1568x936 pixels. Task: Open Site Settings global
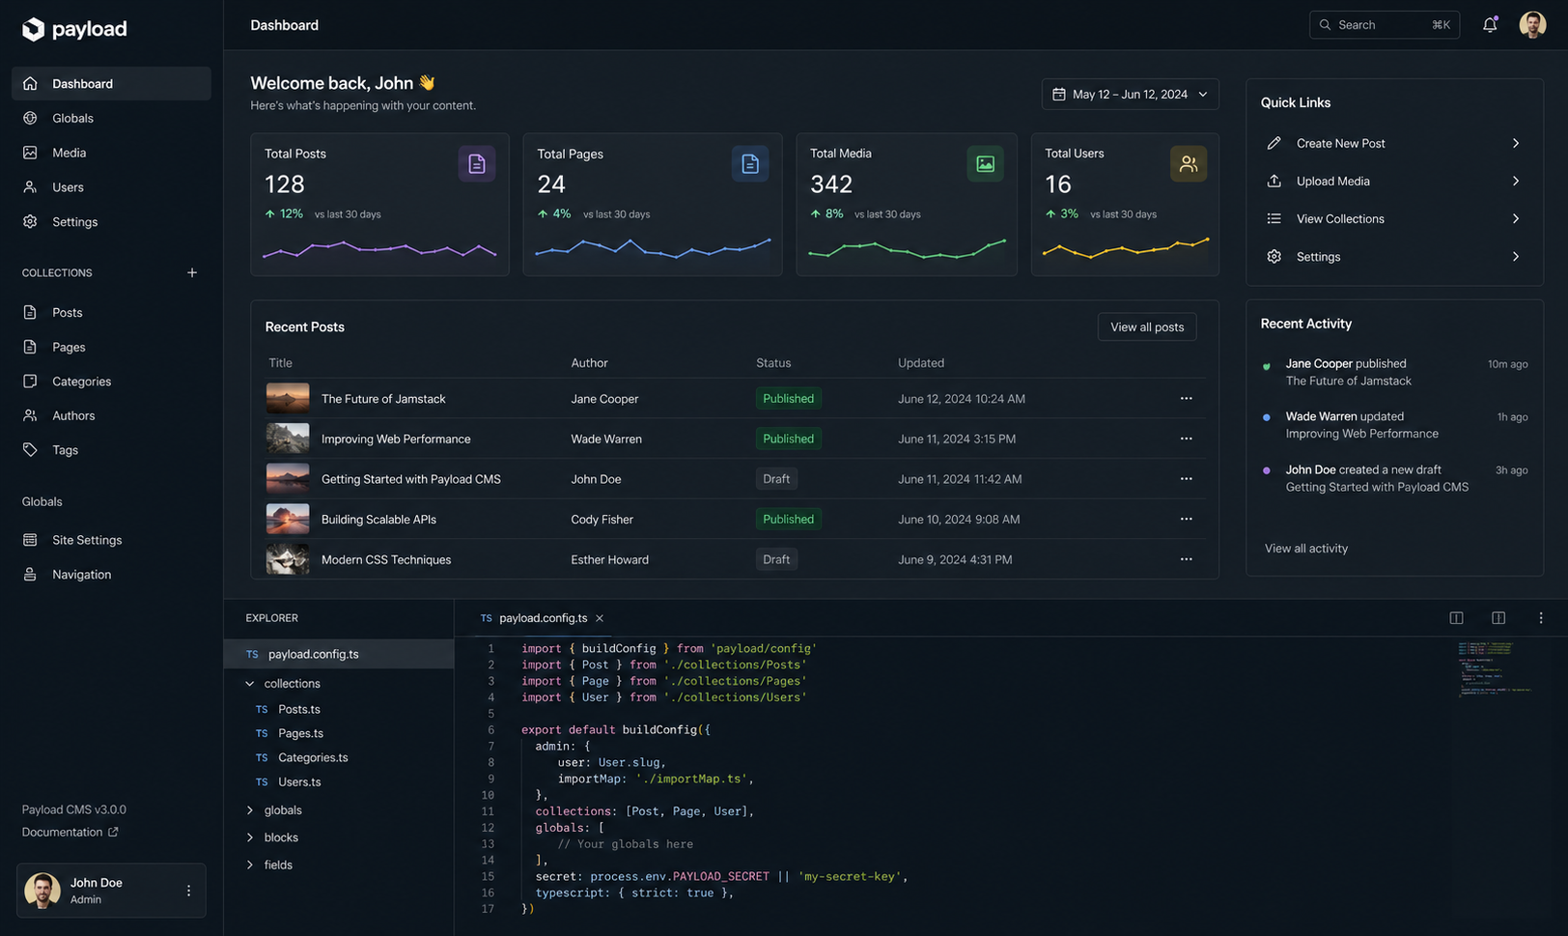(111, 540)
